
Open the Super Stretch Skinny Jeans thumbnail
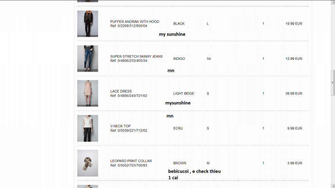click(x=88, y=59)
